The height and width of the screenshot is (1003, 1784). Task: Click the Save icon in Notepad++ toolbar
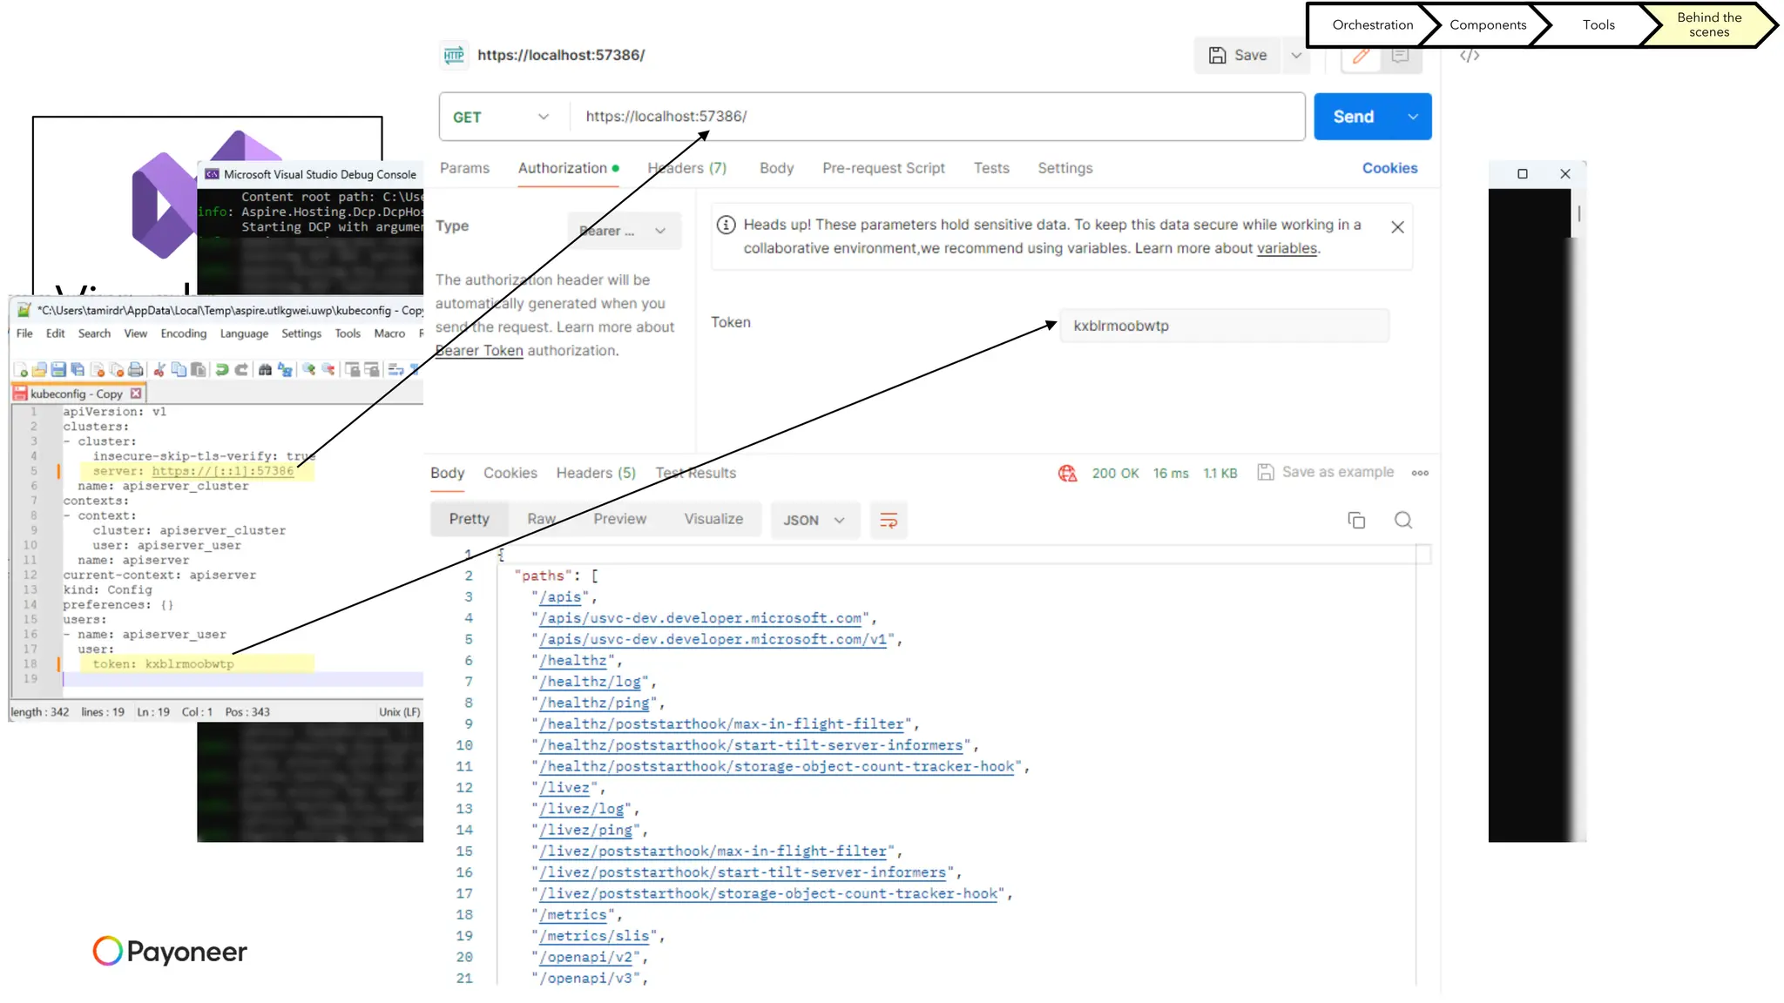click(58, 370)
